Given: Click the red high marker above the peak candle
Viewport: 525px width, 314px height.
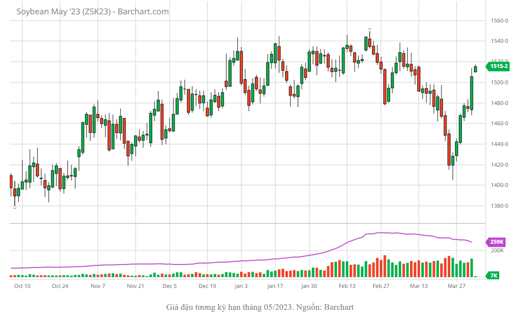Looking at the screenshot, I should pyautogui.click(x=370, y=29).
